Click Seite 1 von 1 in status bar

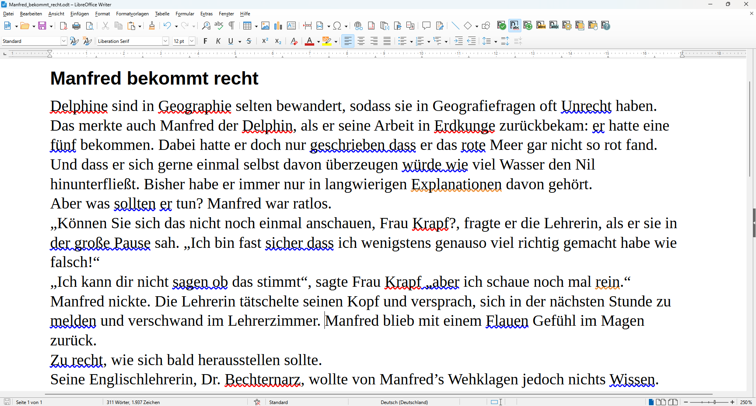pos(29,402)
